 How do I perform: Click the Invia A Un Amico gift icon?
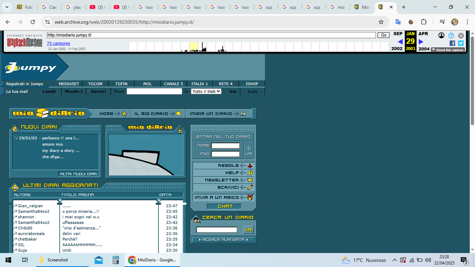tap(250, 197)
